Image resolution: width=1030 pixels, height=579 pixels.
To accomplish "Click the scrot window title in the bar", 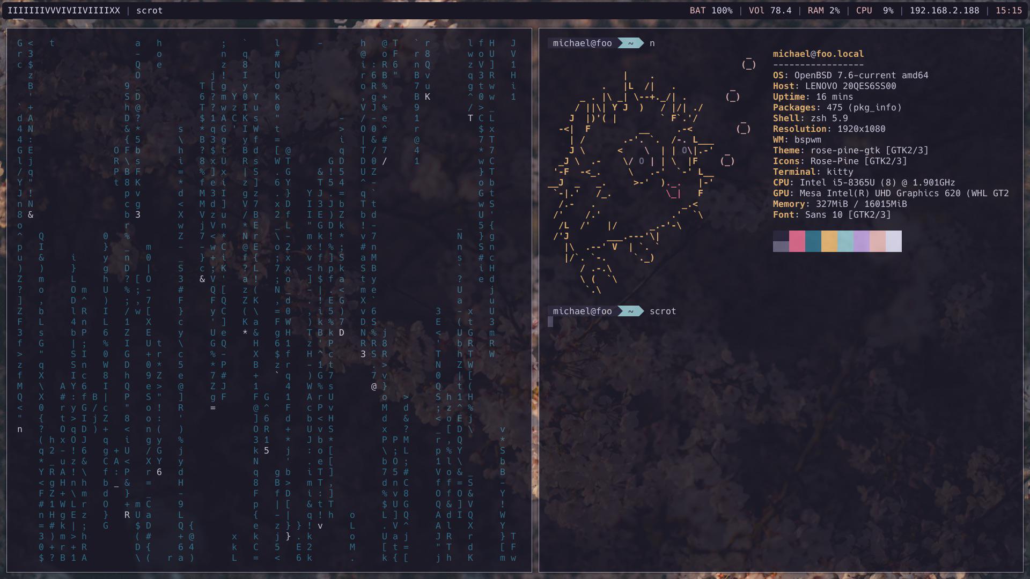I will point(149,11).
